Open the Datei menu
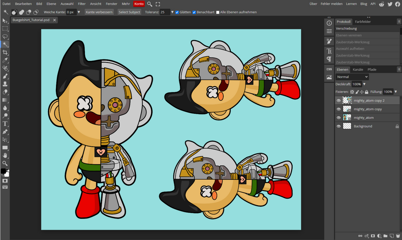402x240 pixels. click(6, 4)
